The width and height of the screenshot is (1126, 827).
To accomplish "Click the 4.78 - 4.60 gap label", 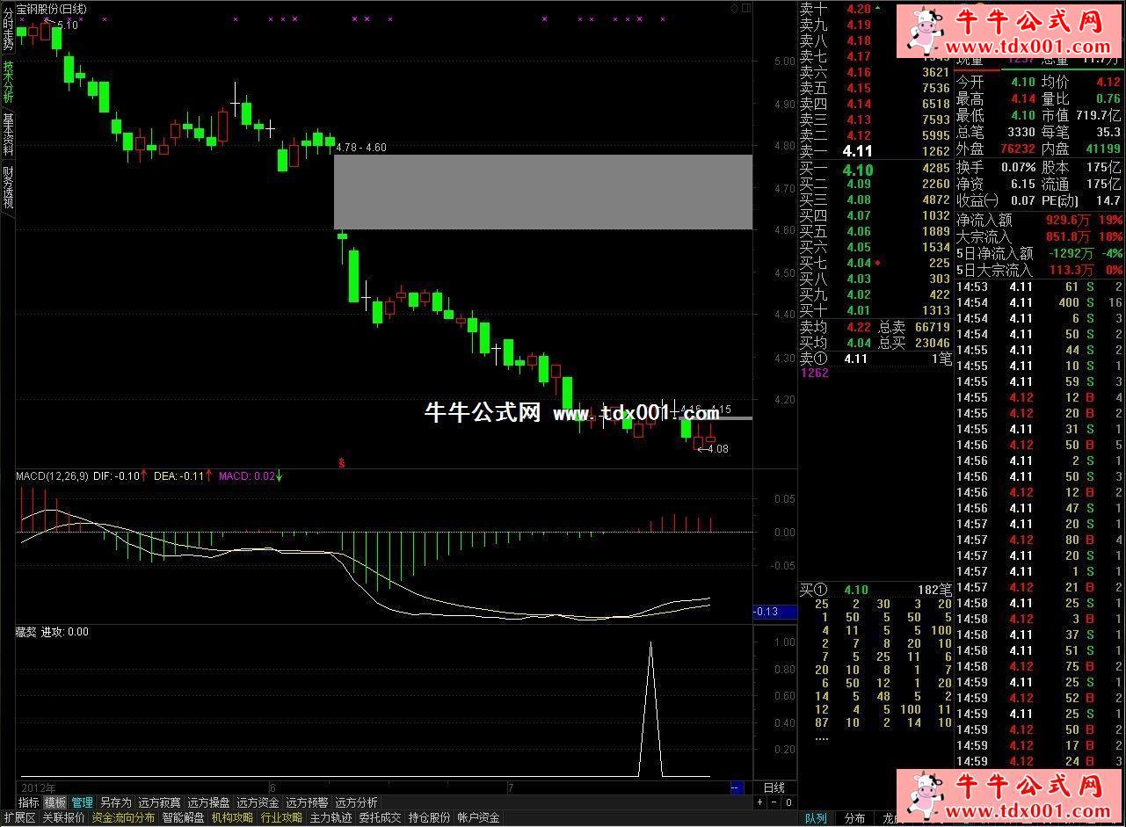I will click(361, 148).
